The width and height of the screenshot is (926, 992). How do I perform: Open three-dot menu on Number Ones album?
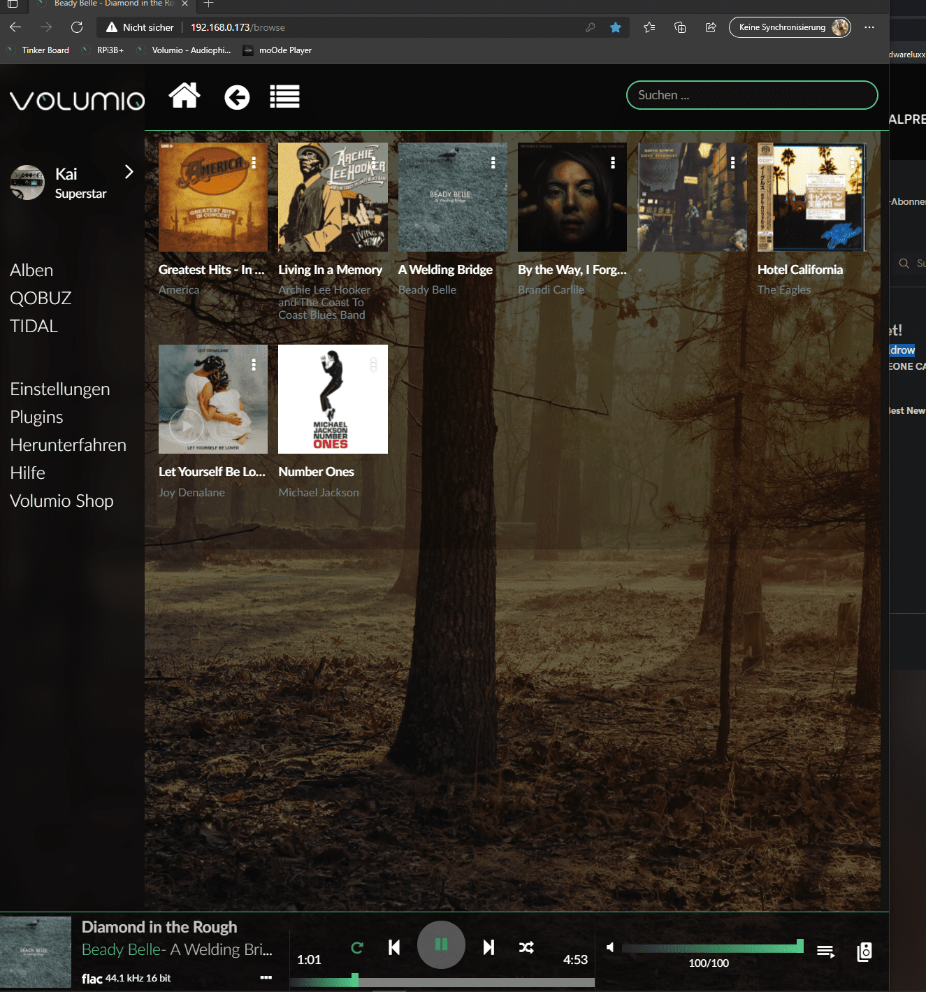374,364
